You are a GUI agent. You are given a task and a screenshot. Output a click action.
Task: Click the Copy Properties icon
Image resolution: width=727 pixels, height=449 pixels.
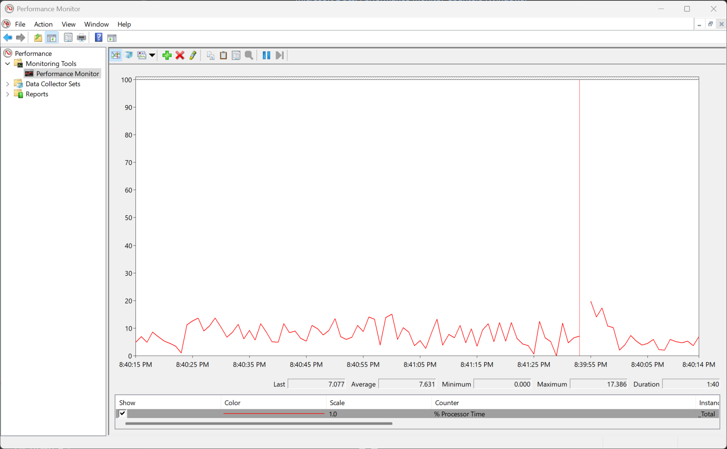pos(211,55)
